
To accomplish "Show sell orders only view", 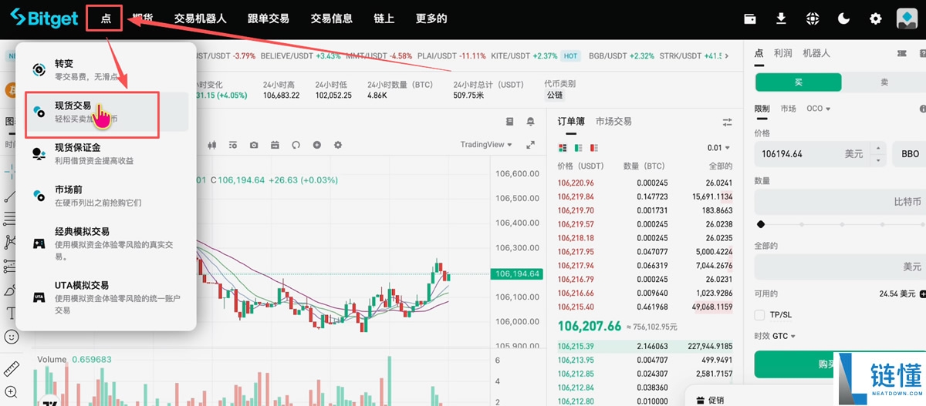I will pos(593,147).
